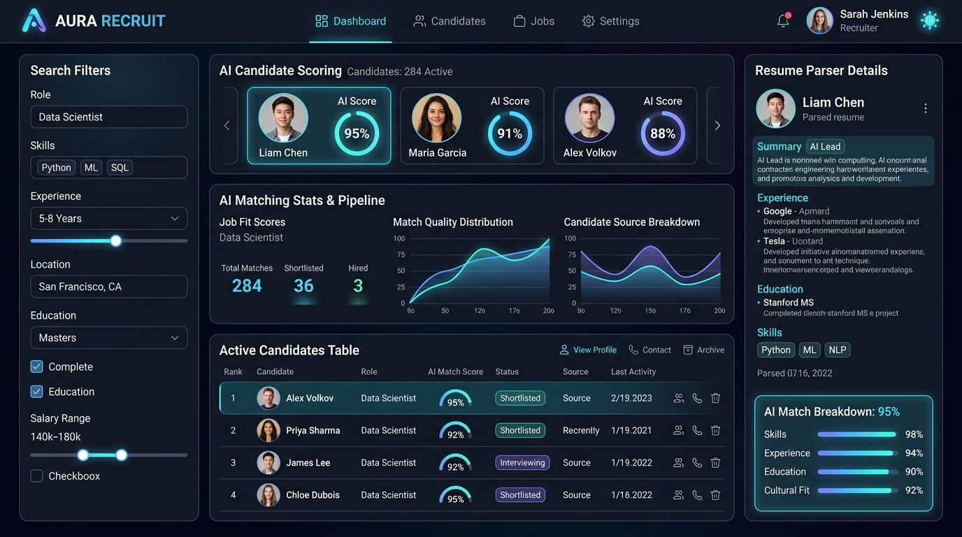Uncheck the Complete checkbox
962x537 pixels.
coord(37,366)
